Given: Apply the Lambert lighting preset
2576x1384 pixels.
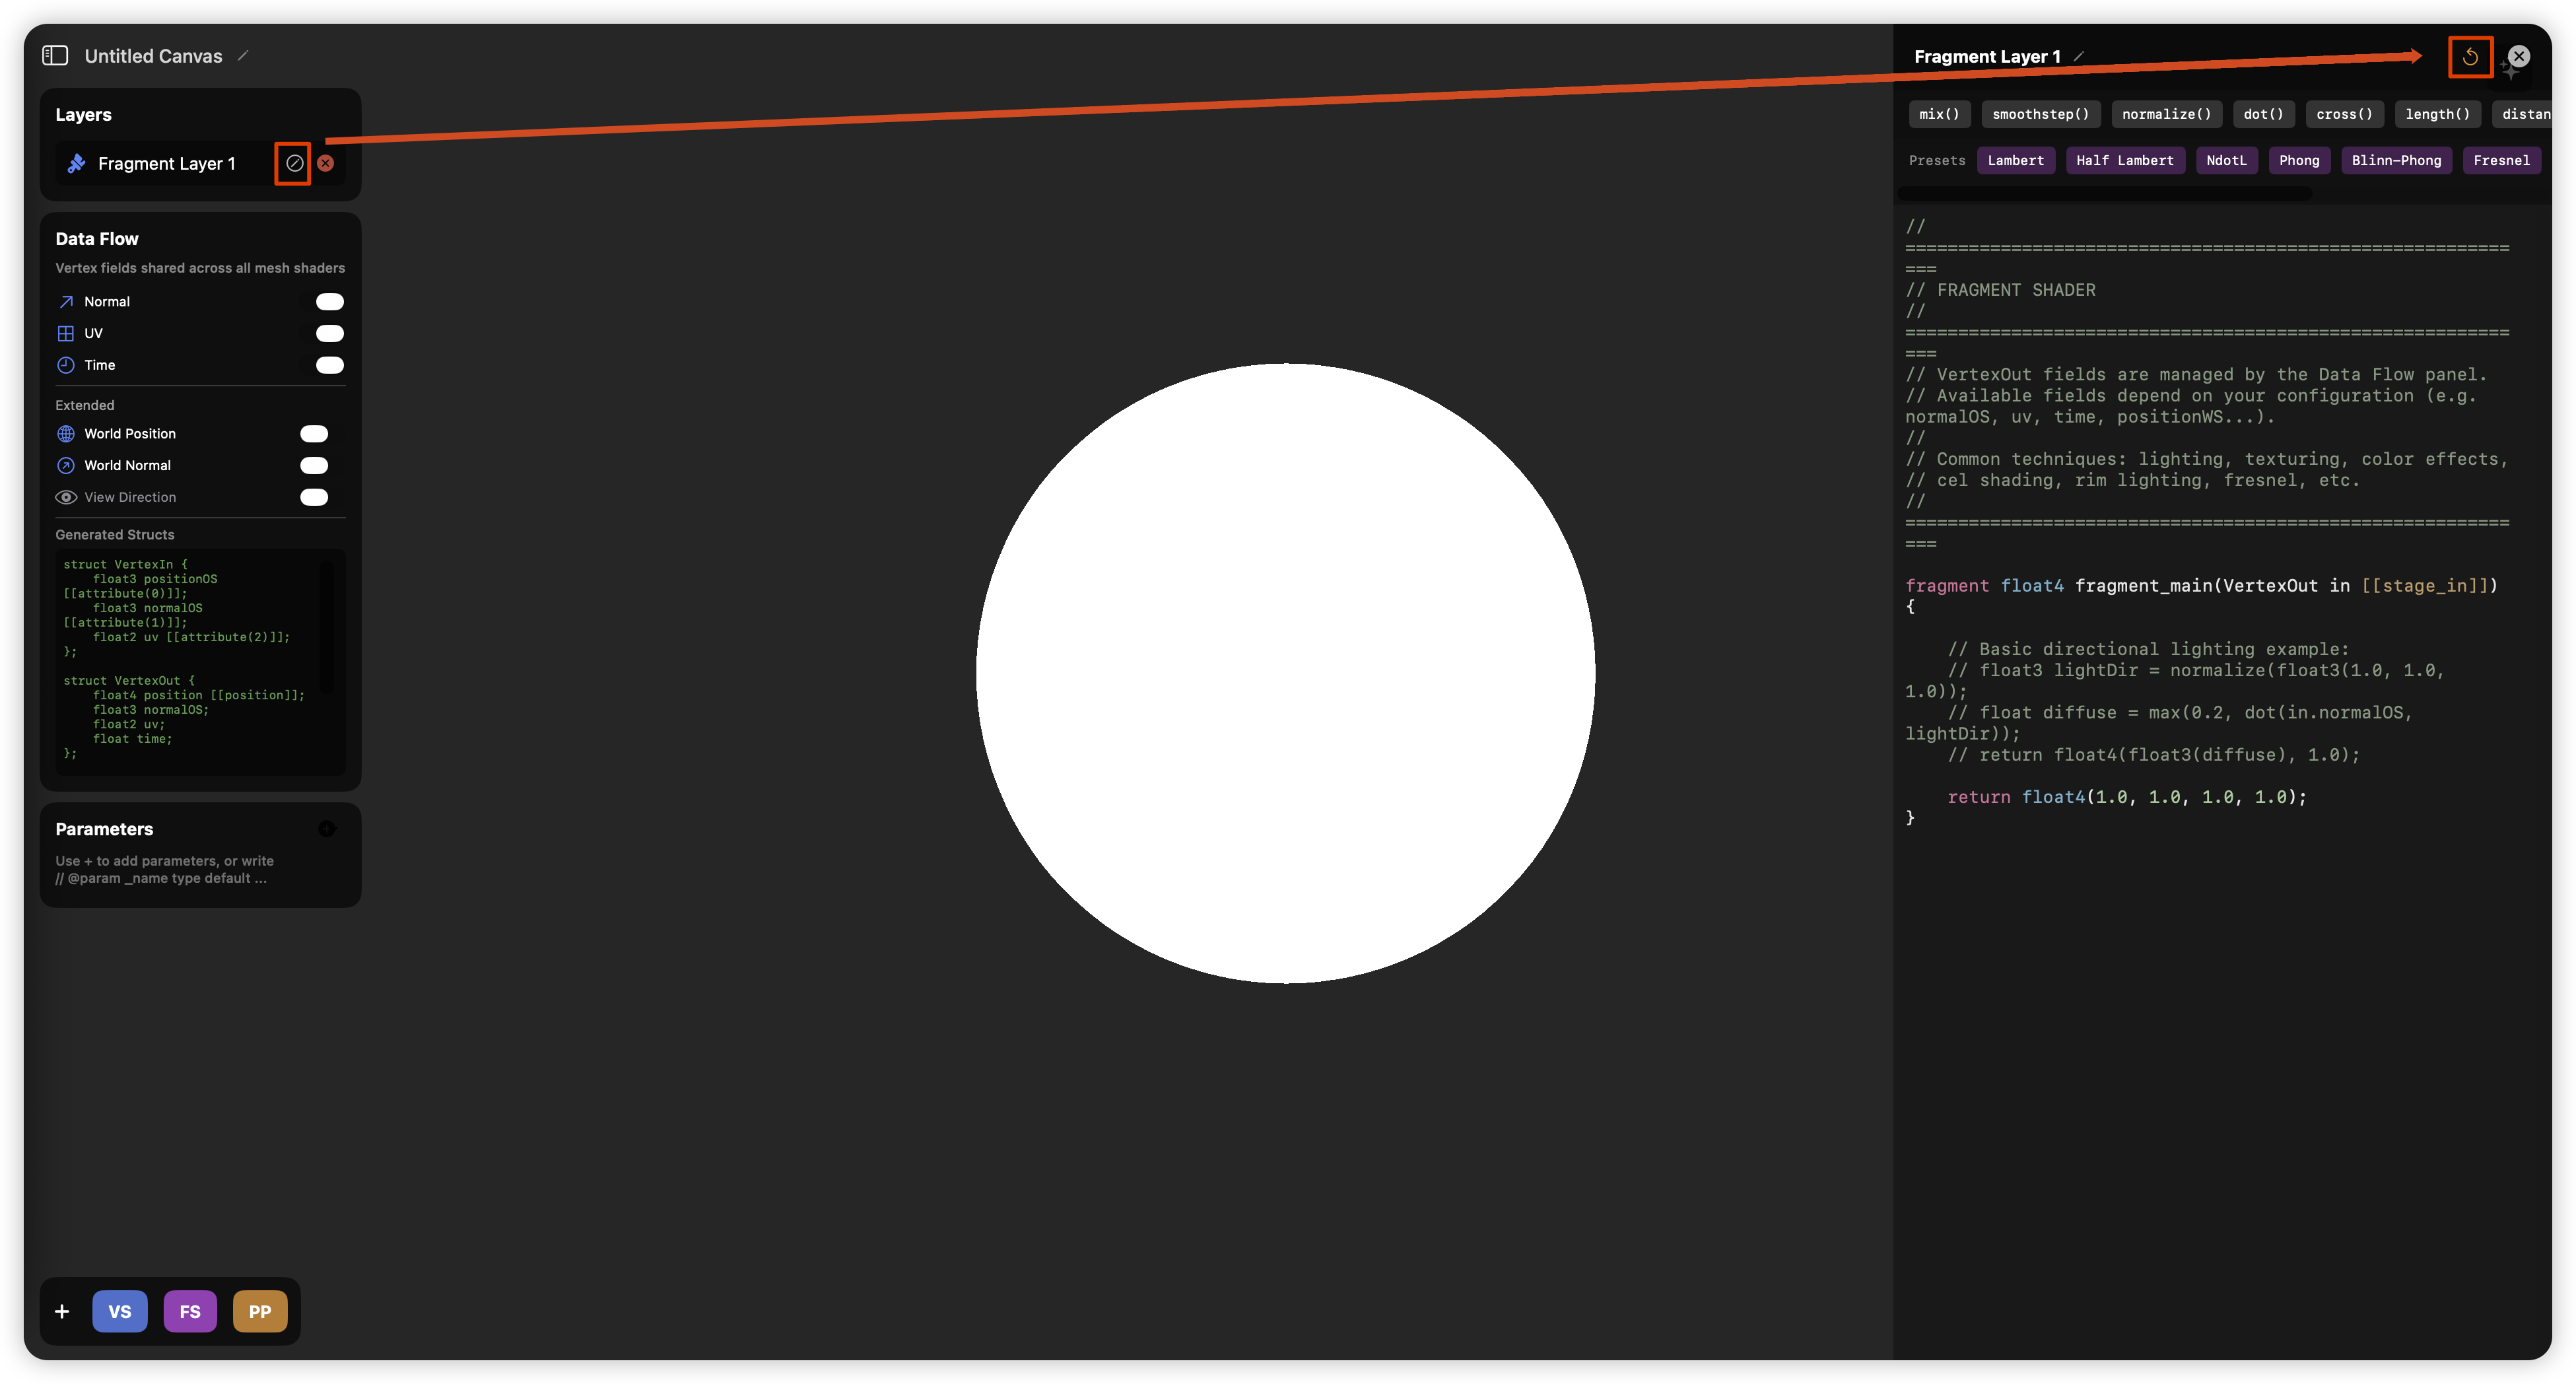Looking at the screenshot, I should 2016,160.
